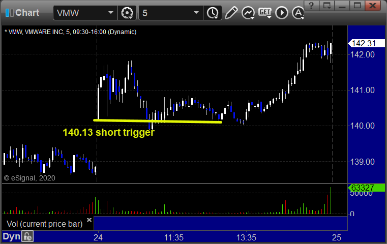The height and width of the screenshot is (244, 387).
Task: Click the 24 date label on time axis
Action: 98,237
